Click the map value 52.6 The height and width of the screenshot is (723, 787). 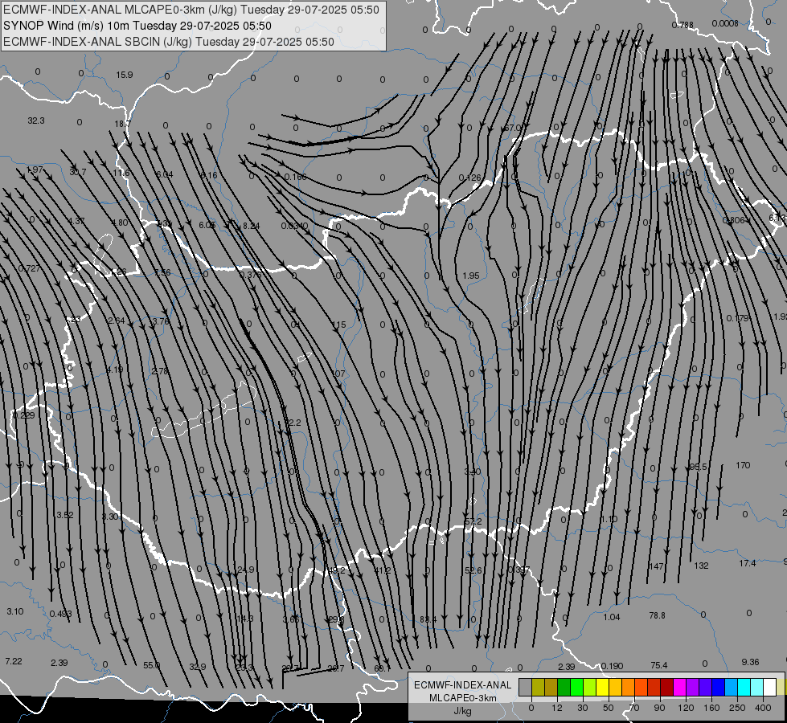point(473,570)
